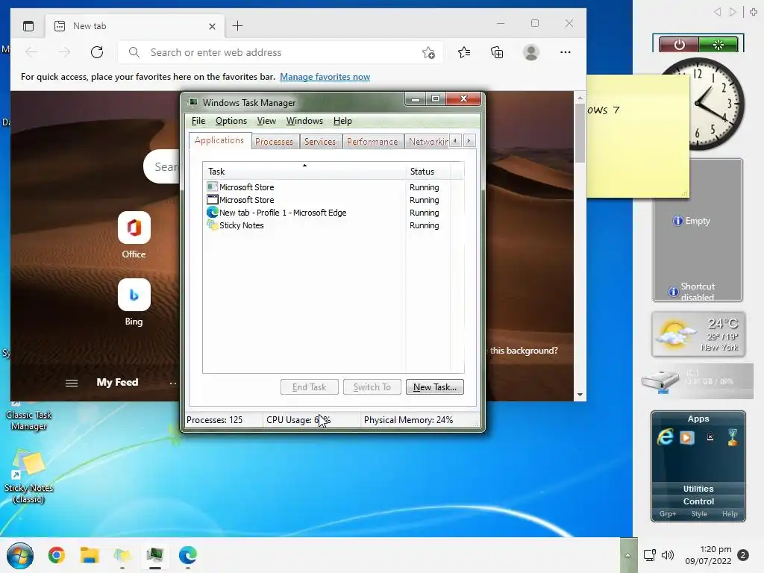Viewport: 764px width, 573px height.
Task: Click the green restart gadget button
Action: pos(718,45)
